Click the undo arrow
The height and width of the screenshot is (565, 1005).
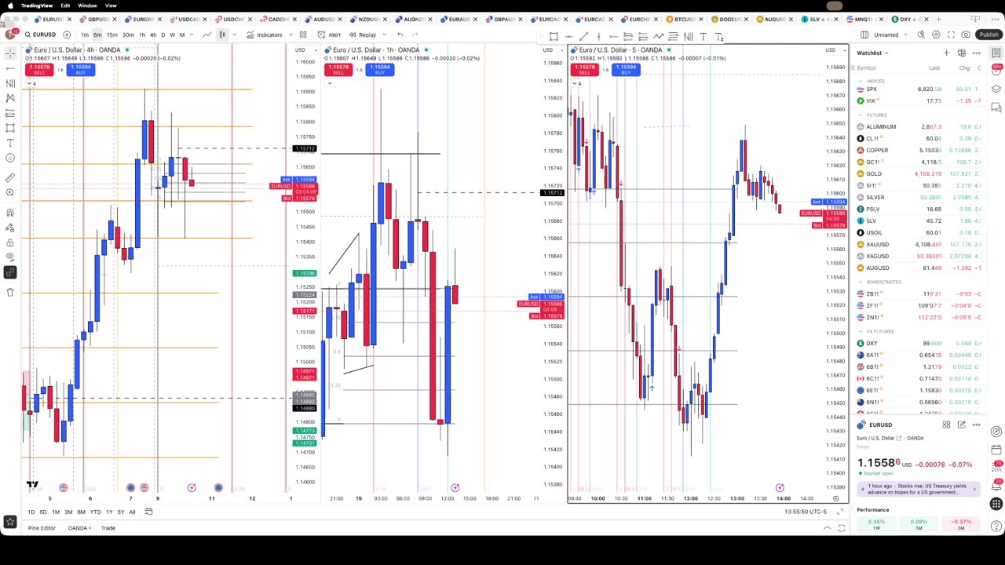[400, 35]
